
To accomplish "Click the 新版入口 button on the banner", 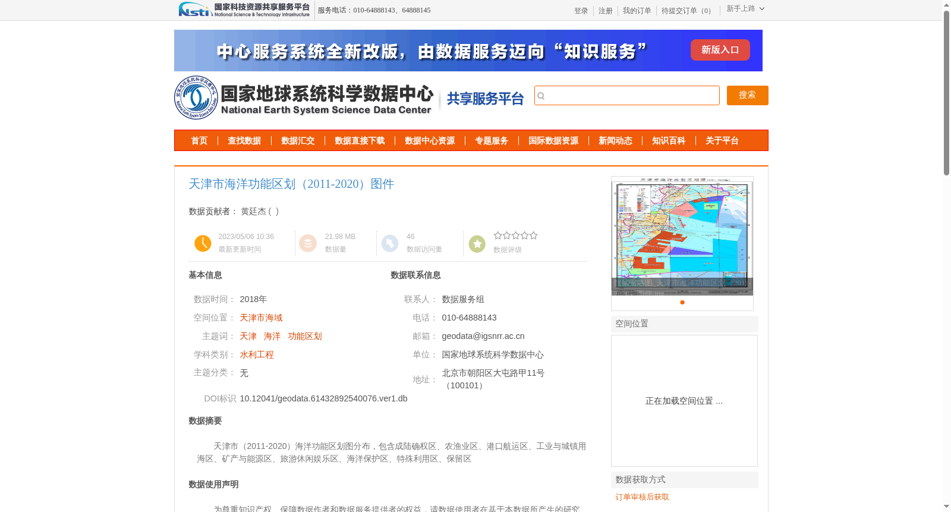I will tap(720, 50).
